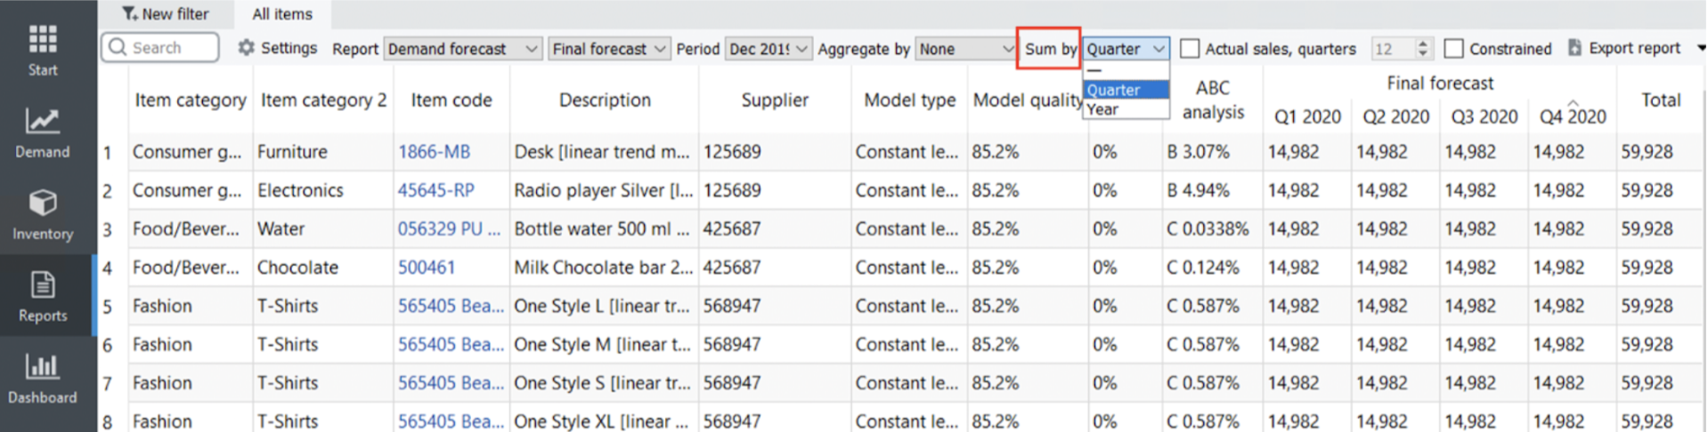
Task: Click the New filter funnel icon
Action: [130, 14]
